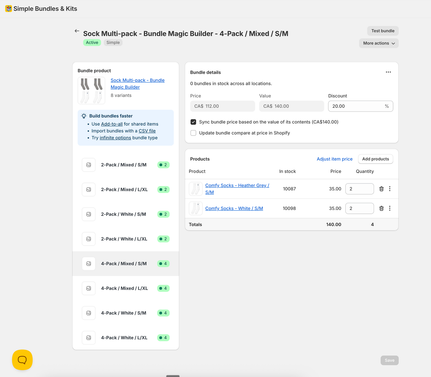
Task: Open the Add-to-all link
Action: (x=112, y=124)
